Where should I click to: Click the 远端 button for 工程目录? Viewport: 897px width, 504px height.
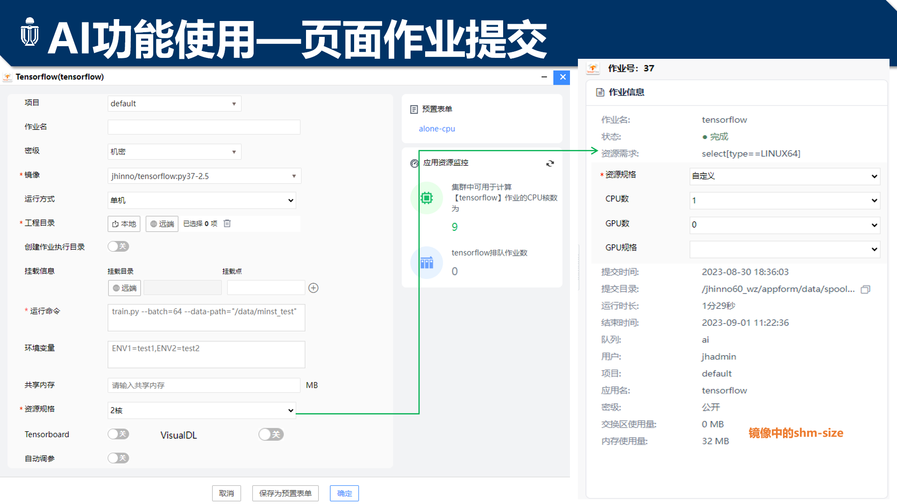point(162,224)
